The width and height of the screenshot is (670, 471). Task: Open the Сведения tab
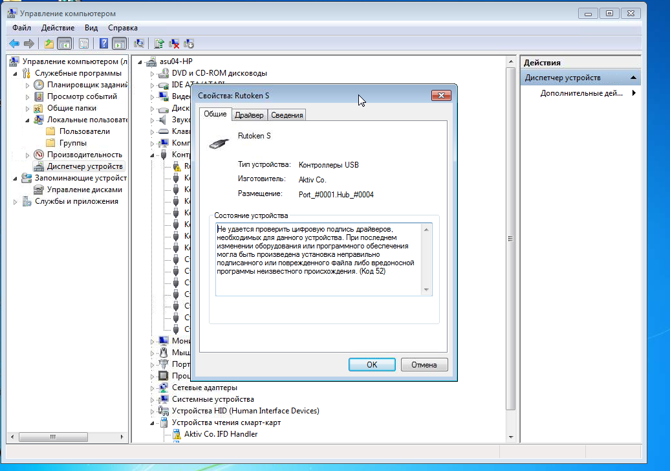286,115
